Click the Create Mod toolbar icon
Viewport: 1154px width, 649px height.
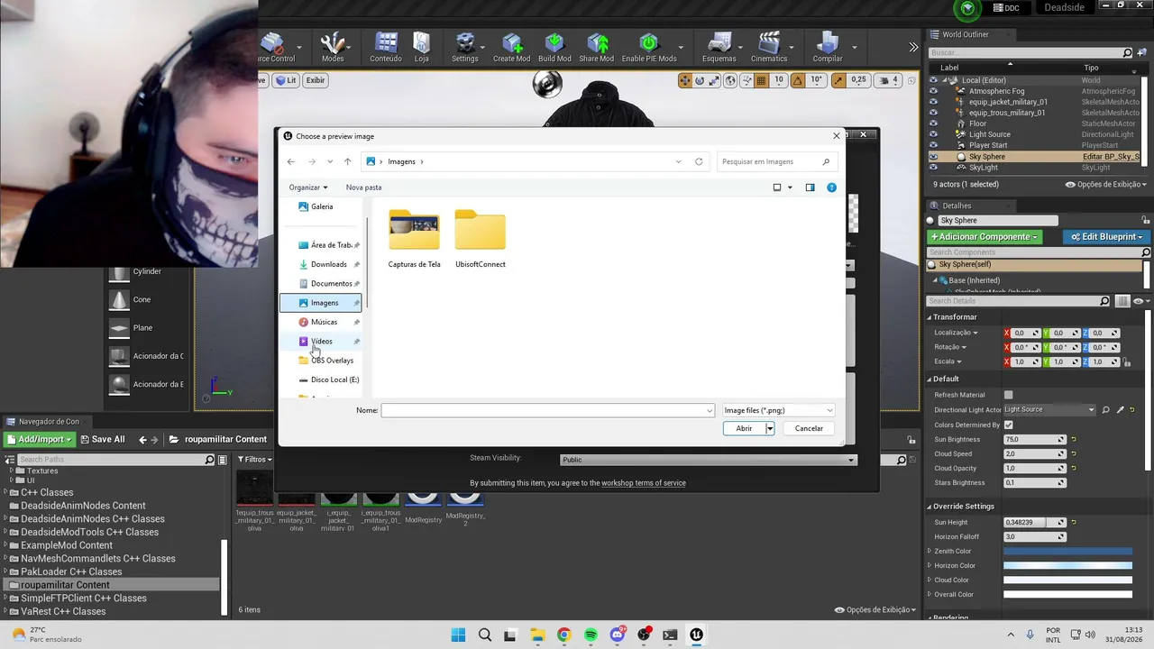tap(511, 48)
